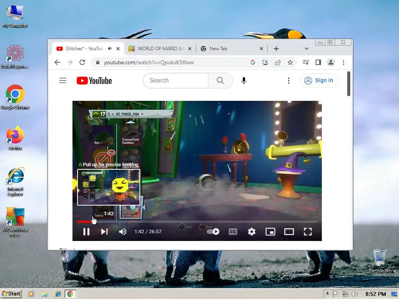399x299 pixels.
Task: Pause the YouTube video
Action: tap(86, 232)
